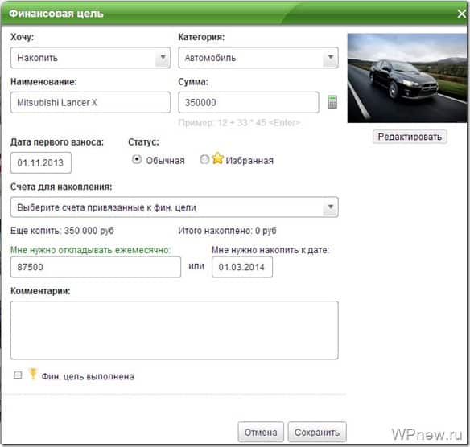Select the Избранная status radio button
This screenshot has height=447, width=470.
point(204,159)
